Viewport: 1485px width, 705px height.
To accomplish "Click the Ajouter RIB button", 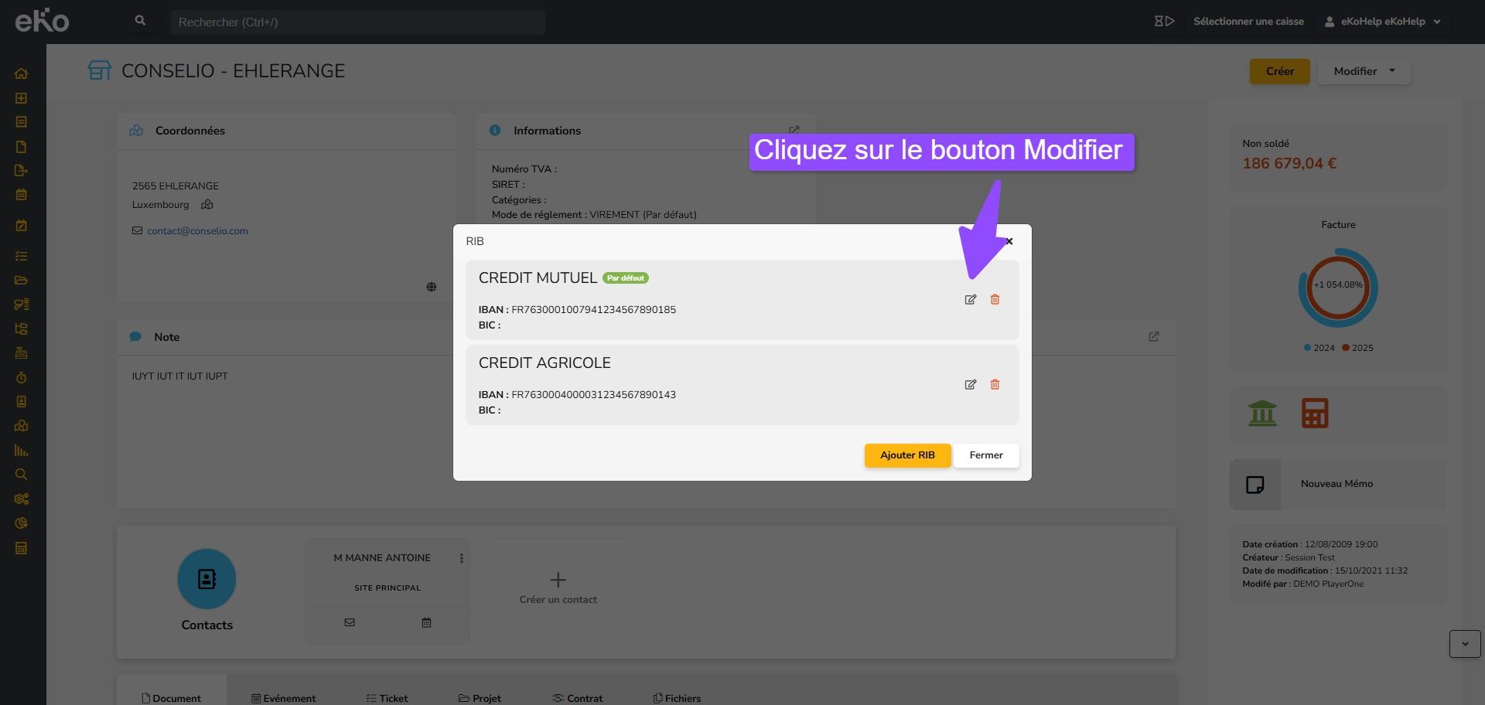I will coord(906,455).
